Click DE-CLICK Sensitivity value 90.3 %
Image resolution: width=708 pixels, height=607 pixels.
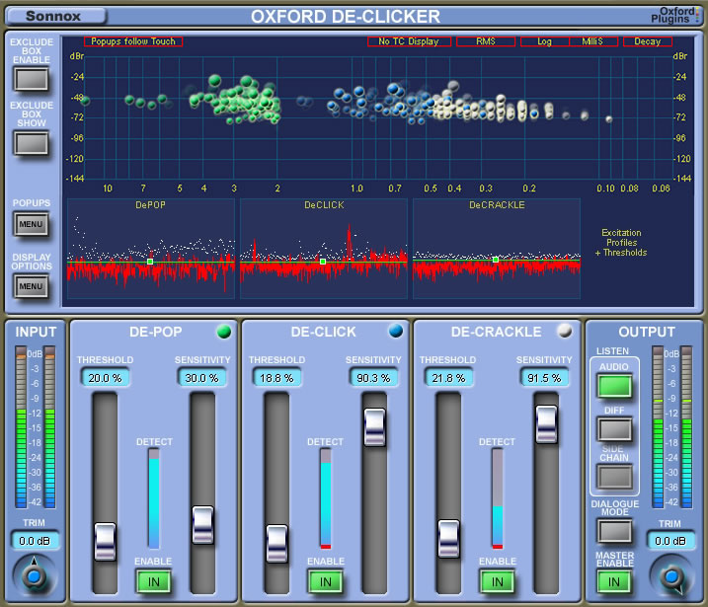pos(373,378)
